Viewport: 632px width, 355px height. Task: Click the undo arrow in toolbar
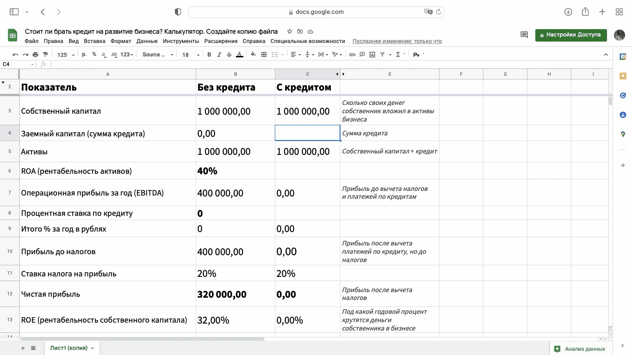tap(15, 55)
